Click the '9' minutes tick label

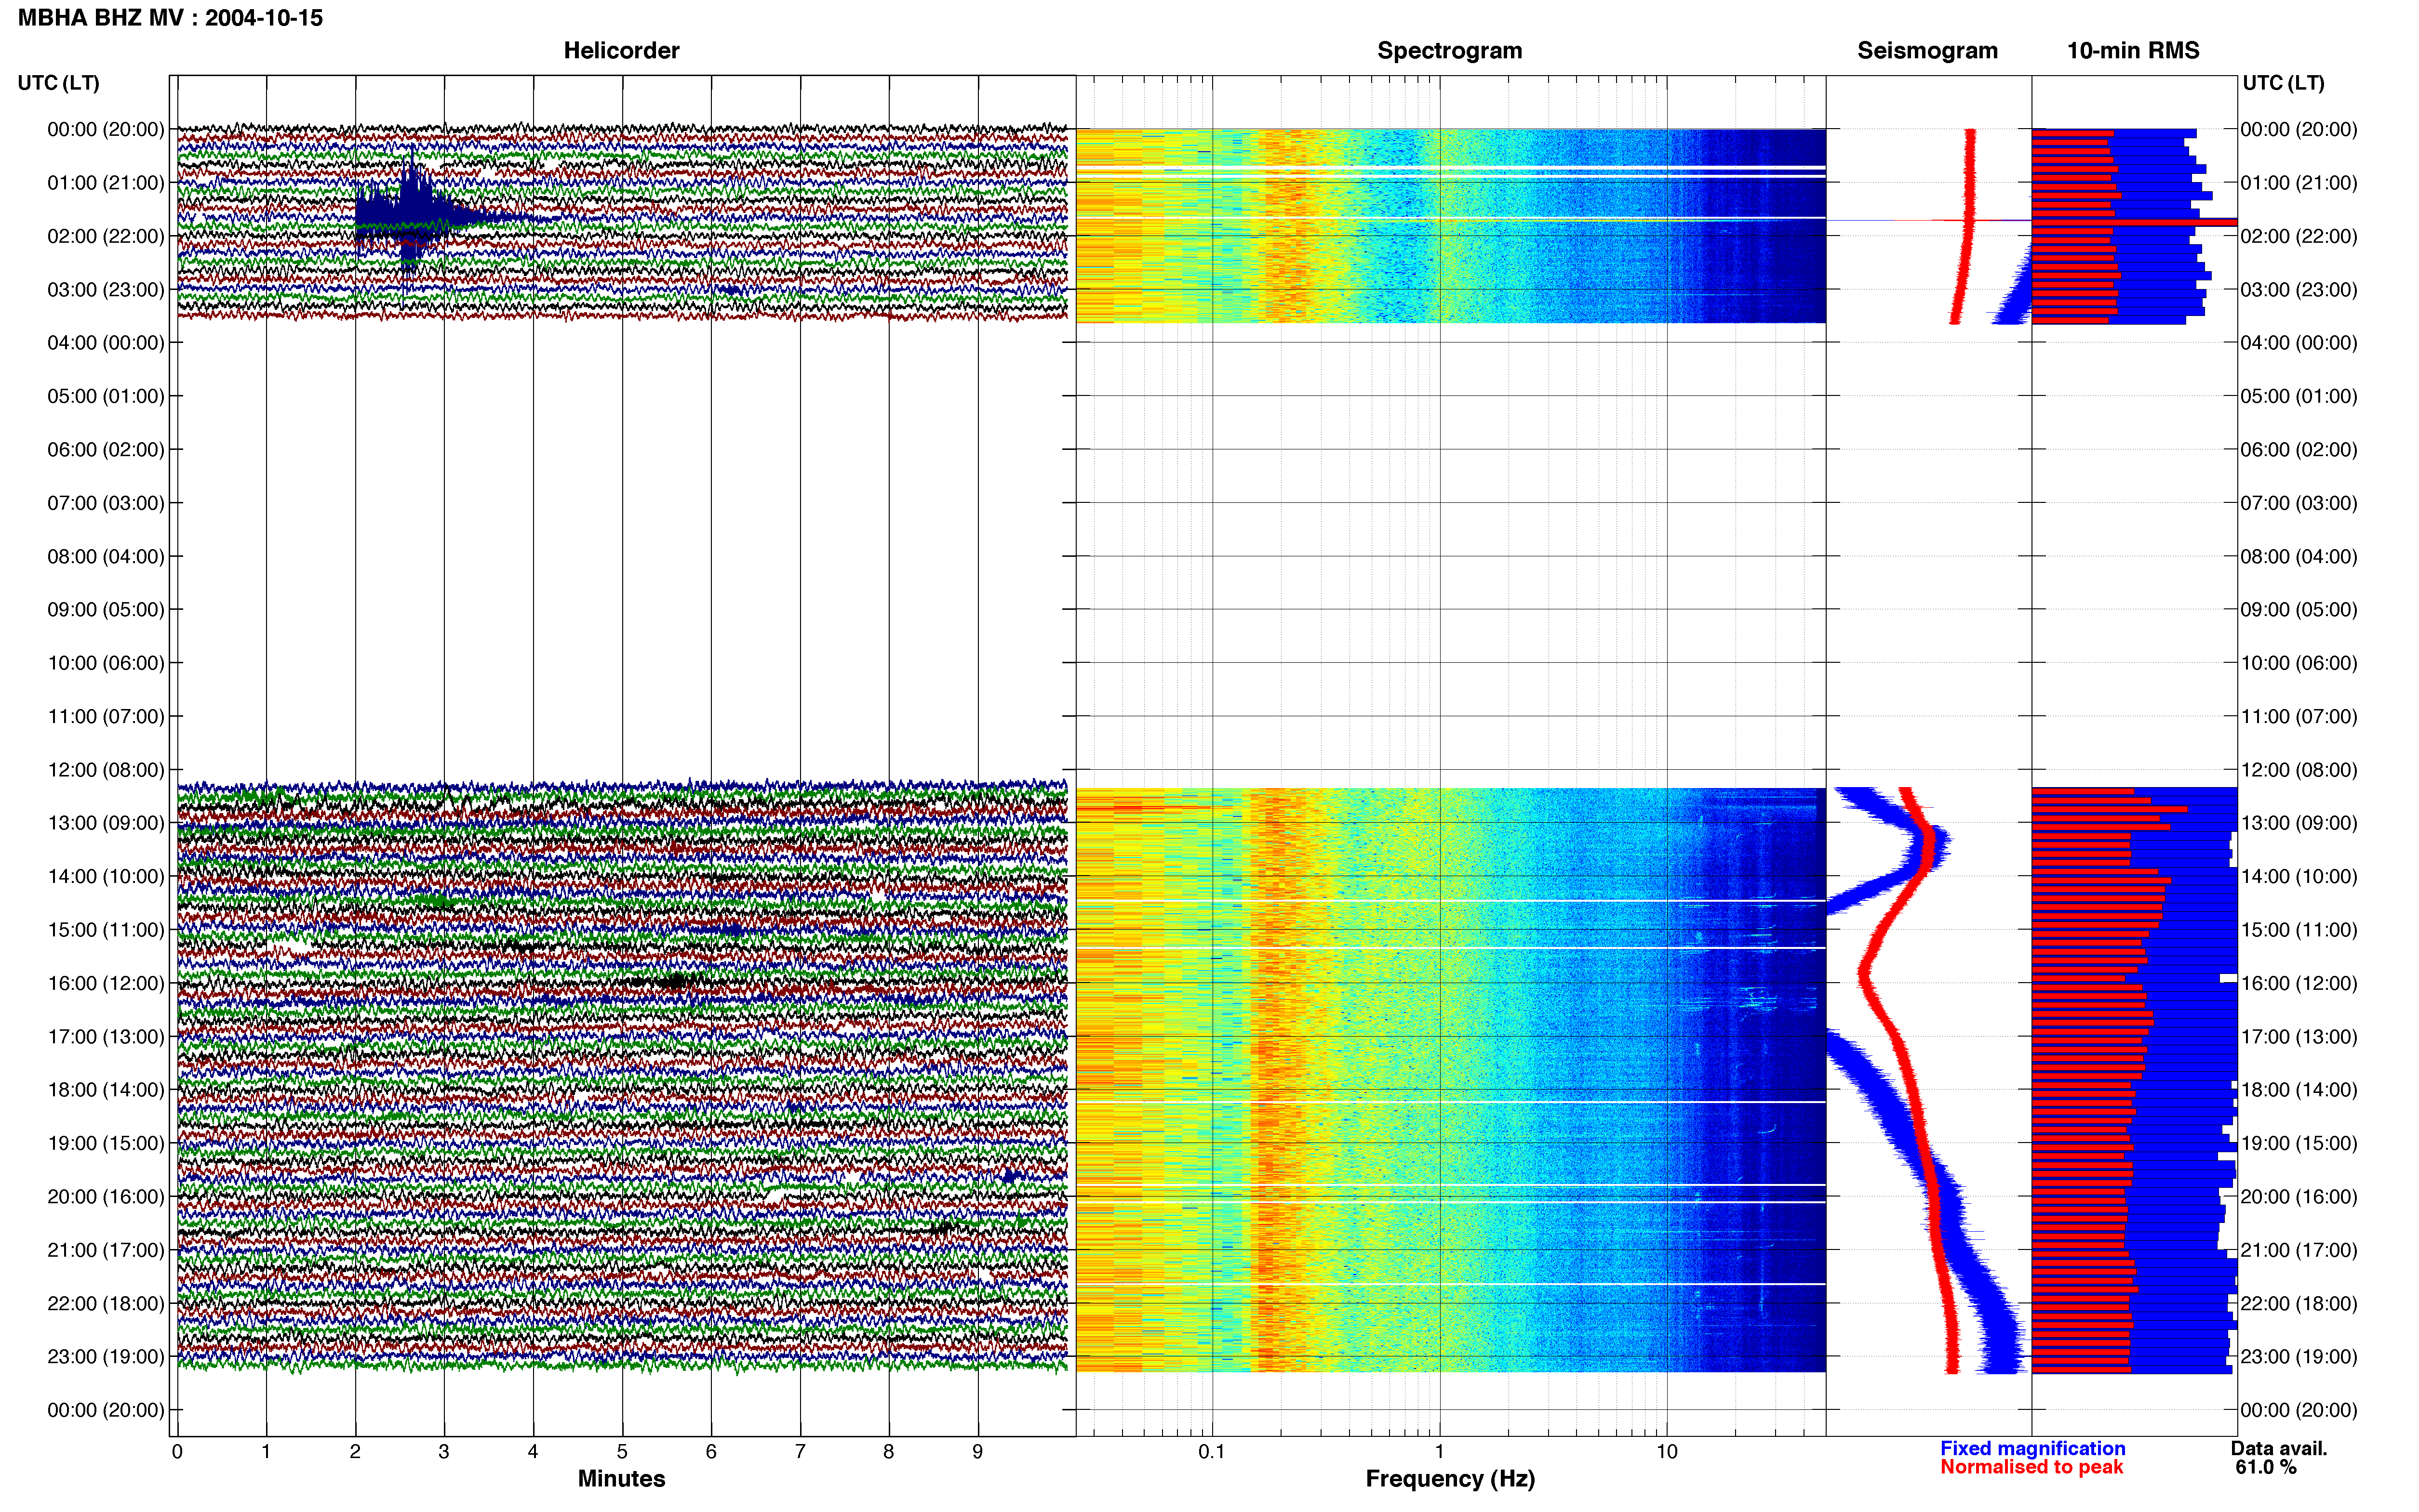tap(977, 1451)
